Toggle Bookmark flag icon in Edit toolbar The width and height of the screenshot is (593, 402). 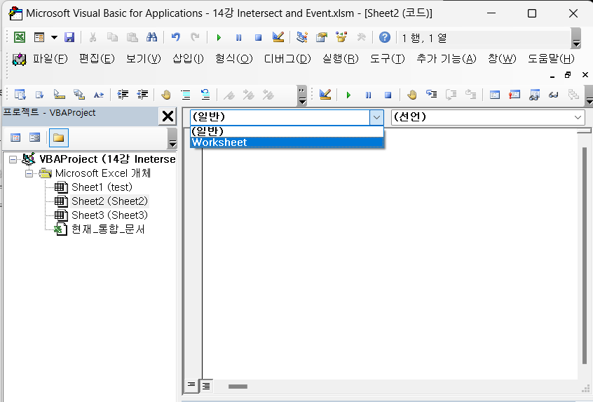229,95
